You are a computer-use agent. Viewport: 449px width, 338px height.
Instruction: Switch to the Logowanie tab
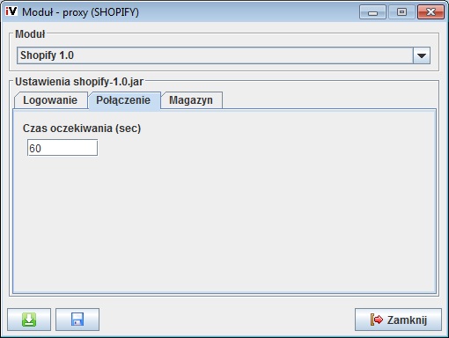50,100
